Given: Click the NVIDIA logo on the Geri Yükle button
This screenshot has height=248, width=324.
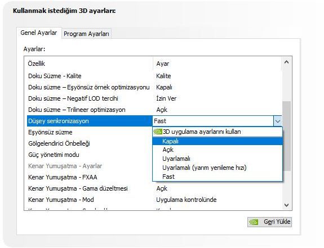Looking at the screenshot, I should 254,222.
